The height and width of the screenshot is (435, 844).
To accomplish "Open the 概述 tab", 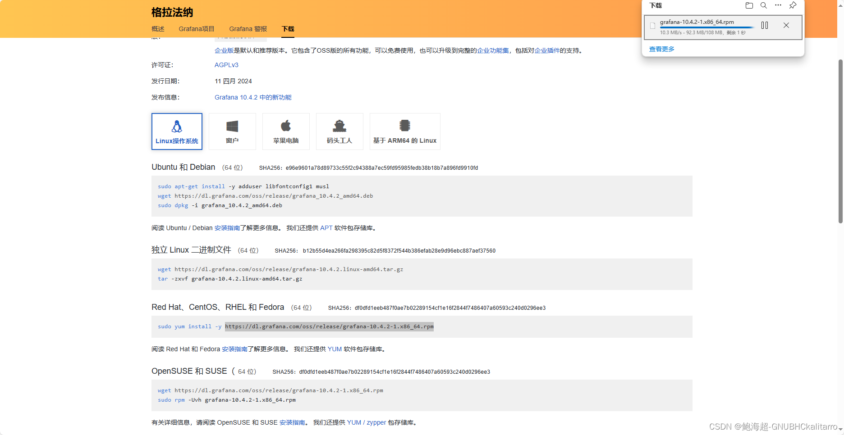I will pos(158,29).
